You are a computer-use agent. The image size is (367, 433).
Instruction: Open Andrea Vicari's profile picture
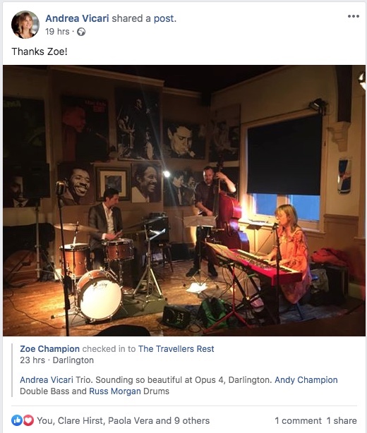25,25
